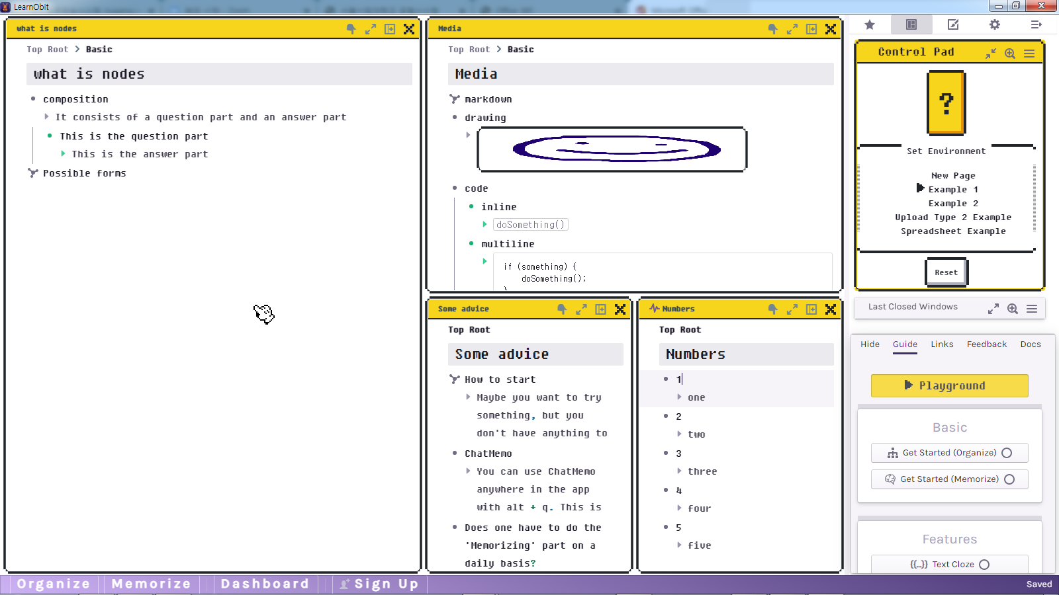Click the Sign Up button
Image resolution: width=1059 pixels, height=595 pixels.
coord(379,584)
